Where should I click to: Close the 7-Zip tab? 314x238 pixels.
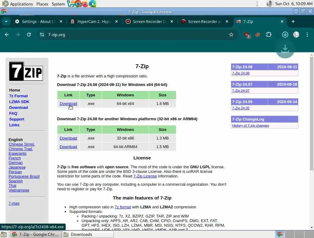(x=282, y=21)
